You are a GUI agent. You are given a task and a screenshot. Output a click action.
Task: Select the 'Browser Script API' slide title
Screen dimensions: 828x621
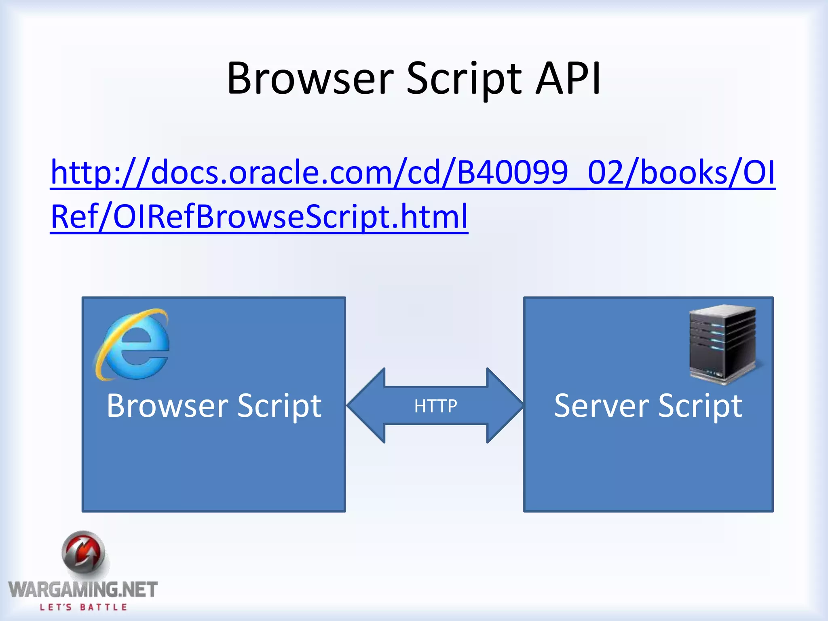414,78
